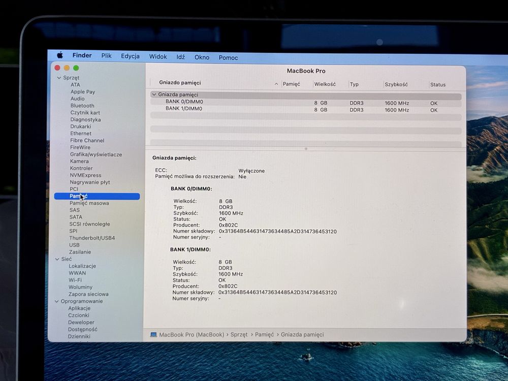508x381 pixels.
Task: Select Pamięć masowa in the sidebar
Action: coord(89,203)
